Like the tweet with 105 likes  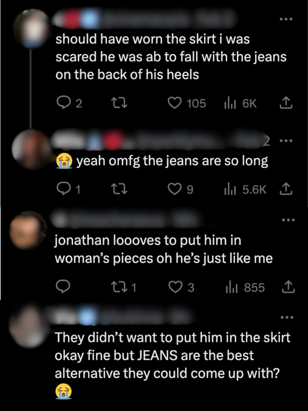175,103
